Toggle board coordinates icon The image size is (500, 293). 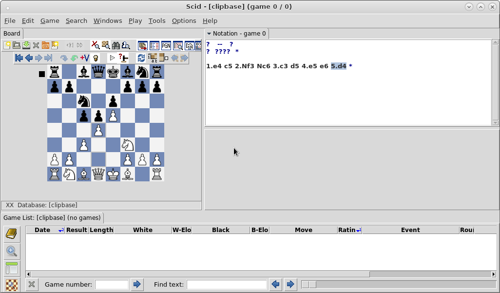pos(153,58)
